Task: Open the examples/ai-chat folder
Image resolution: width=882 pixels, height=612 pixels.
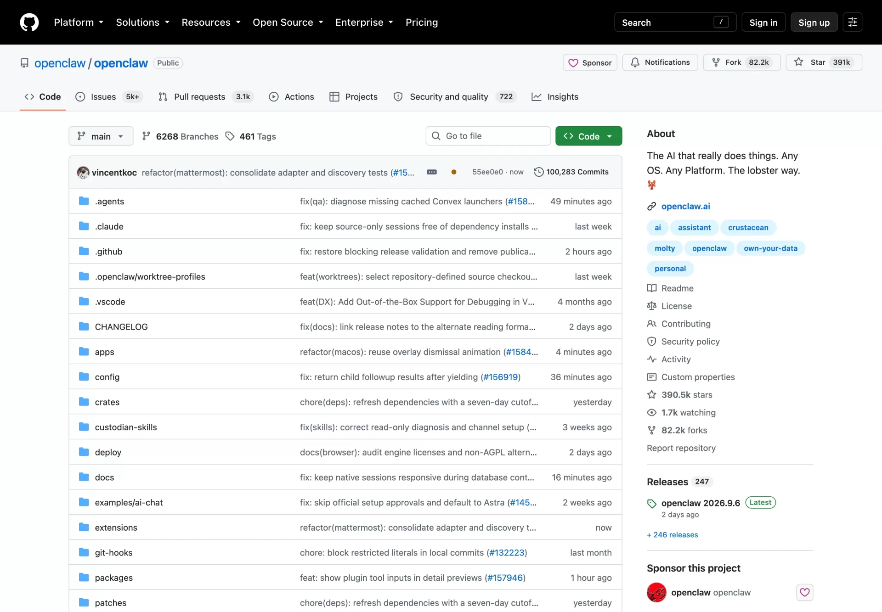Action: [129, 502]
